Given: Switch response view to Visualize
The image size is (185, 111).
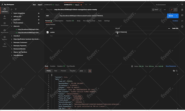Looking at the screenshot, I should (73, 71).
